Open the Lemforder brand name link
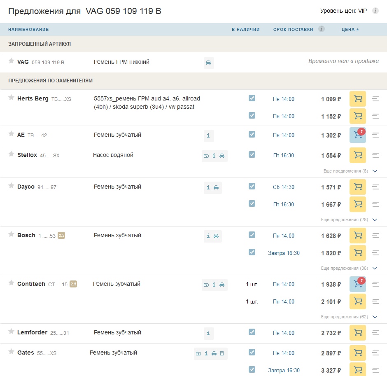Viewport: 387px width, 376px height. coord(33,332)
